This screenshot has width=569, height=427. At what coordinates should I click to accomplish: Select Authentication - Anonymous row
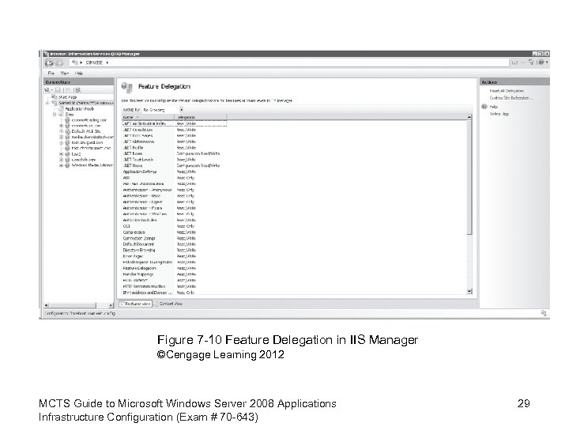point(174,190)
